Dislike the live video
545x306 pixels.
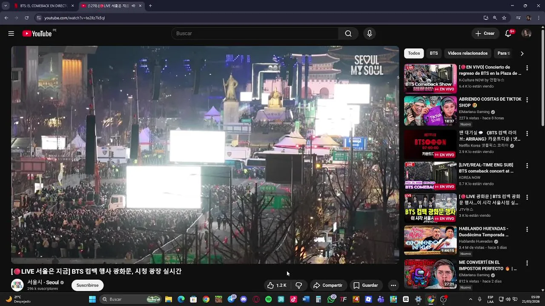(x=299, y=286)
